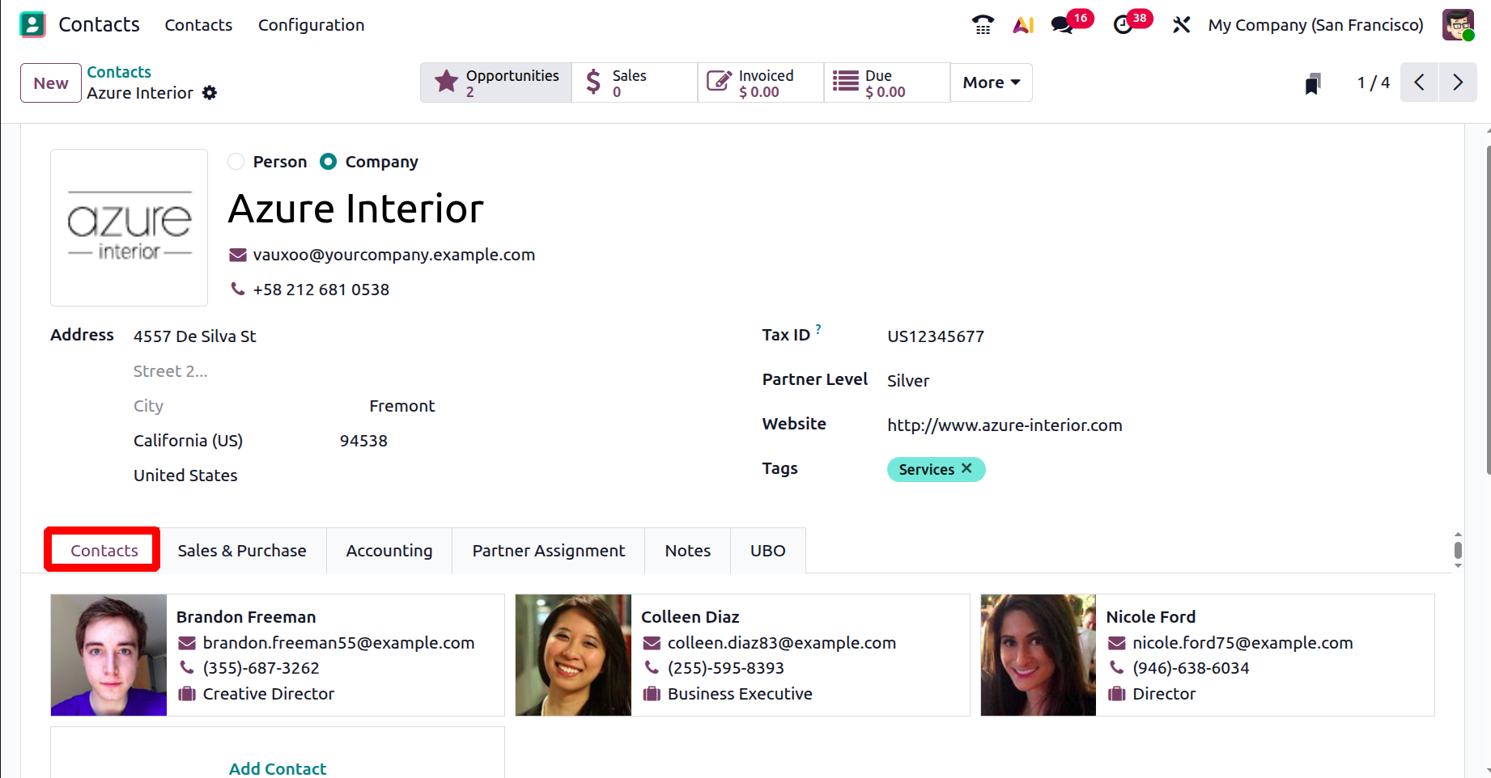Switch to the Accounting tab
This screenshot has width=1491, height=778.
(x=389, y=551)
